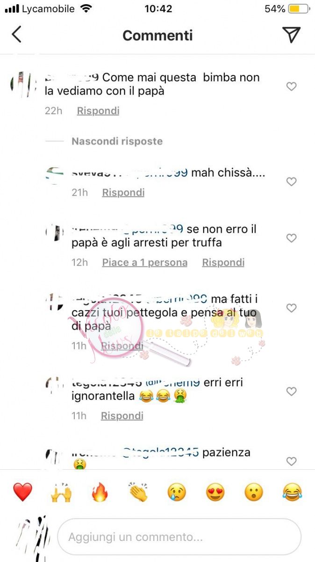Reply to the 12h comment about papà
315x562 pixels.
click(x=223, y=263)
